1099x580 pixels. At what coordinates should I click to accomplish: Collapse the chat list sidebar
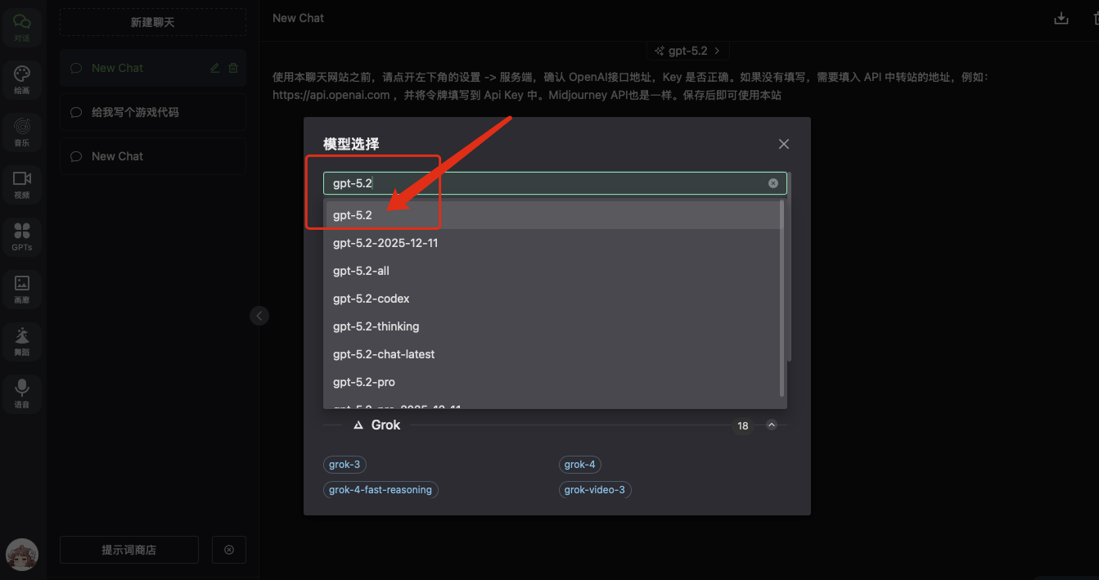coord(259,315)
